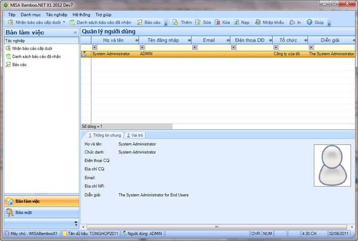Click the Danh sách báo cáo đã nhận toolbar icon
358x241 pixels.
72,22
